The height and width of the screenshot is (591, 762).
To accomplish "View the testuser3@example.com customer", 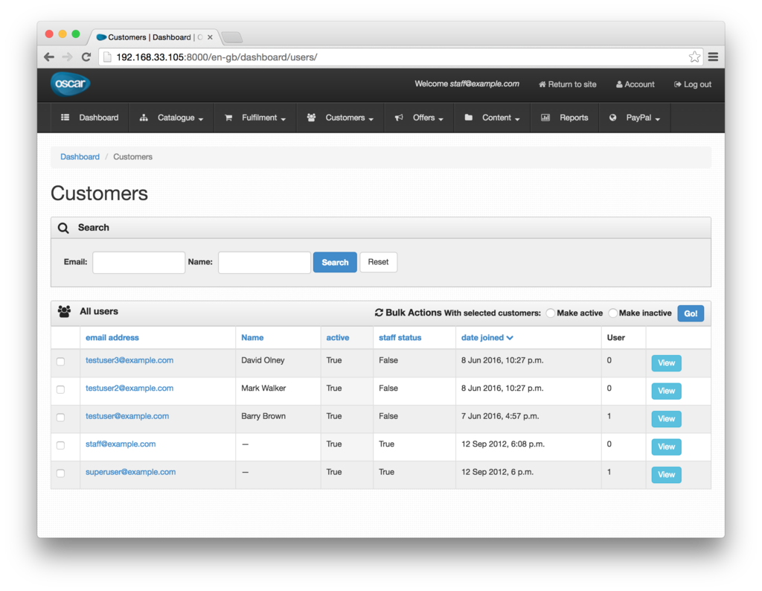I will coord(666,363).
